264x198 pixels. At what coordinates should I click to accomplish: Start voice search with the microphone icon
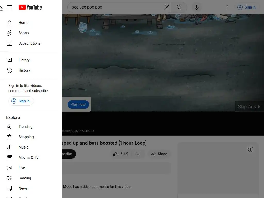tap(196, 7)
